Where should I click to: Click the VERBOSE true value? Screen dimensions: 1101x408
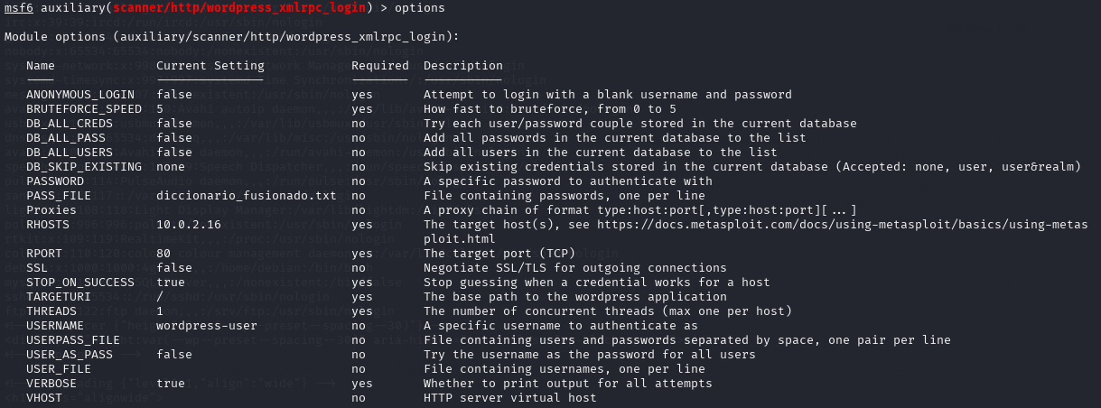click(171, 384)
